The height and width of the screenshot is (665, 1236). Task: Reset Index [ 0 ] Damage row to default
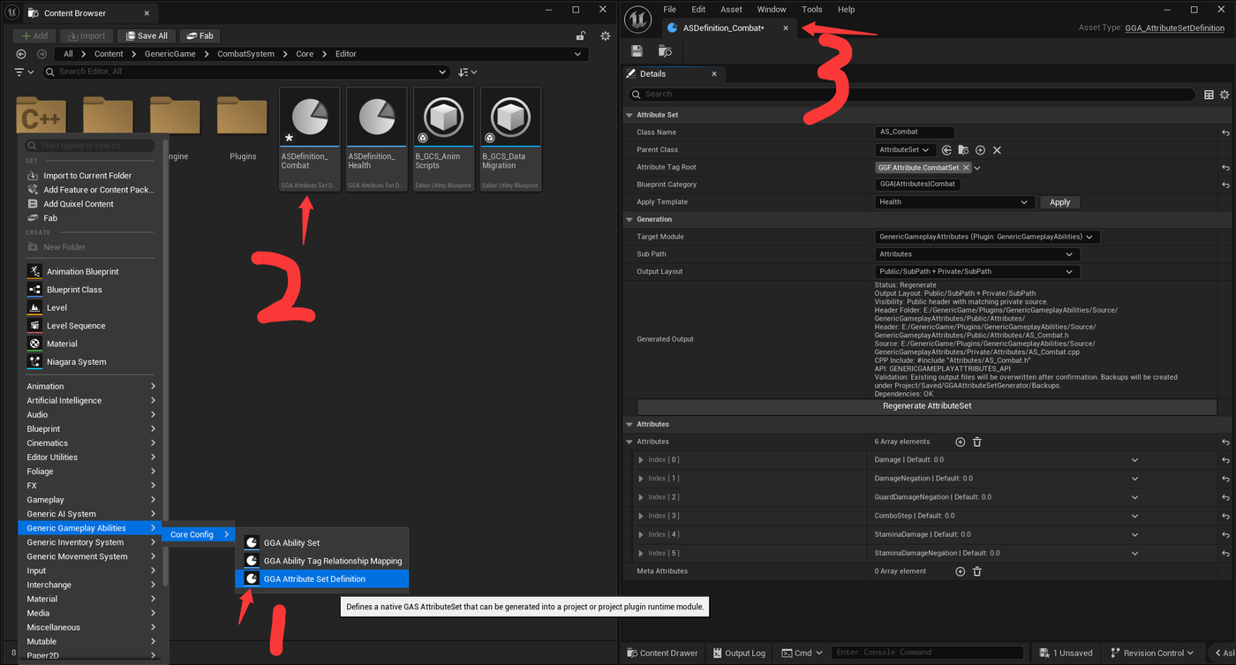(1225, 460)
